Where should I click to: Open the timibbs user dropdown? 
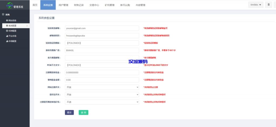point(256,5)
